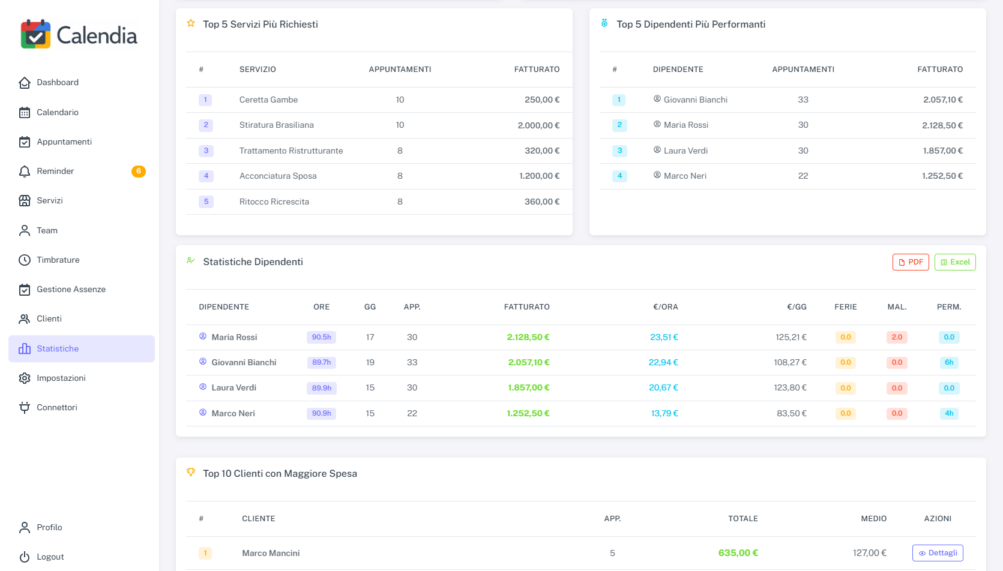Click the Reminder bell icon

click(25, 172)
